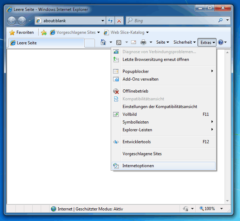Click the Add to Favorites bar star icon
The width and height of the screenshot is (240, 221).
44,32
